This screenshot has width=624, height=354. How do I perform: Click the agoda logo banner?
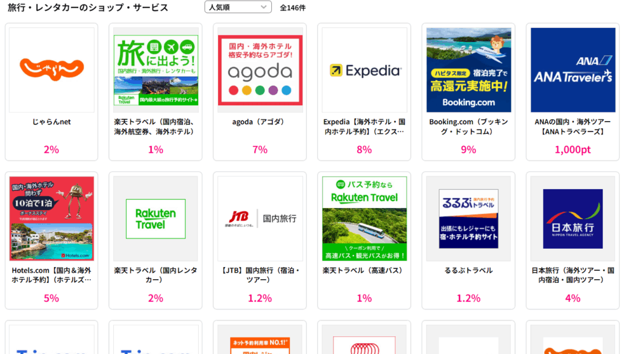(260, 70)
